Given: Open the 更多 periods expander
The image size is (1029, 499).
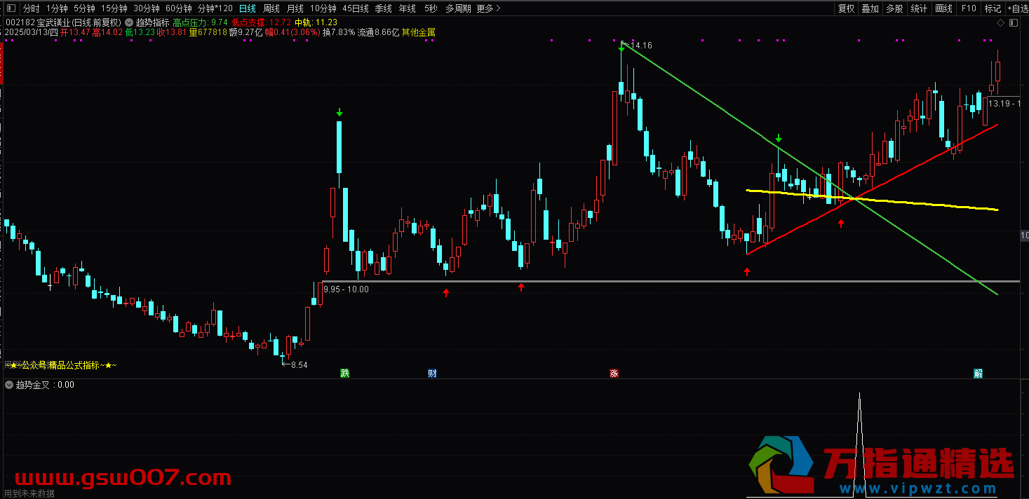Looking at the screenshot, I should coord(488,9).
